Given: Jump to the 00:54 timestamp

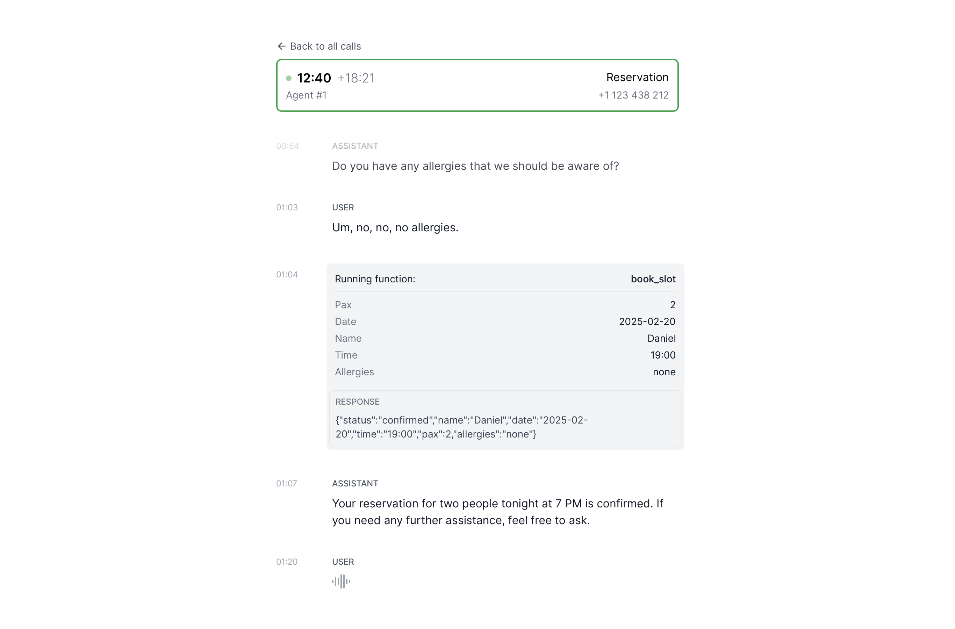Looking at the screenshot, I should click(x=287, y=146).
